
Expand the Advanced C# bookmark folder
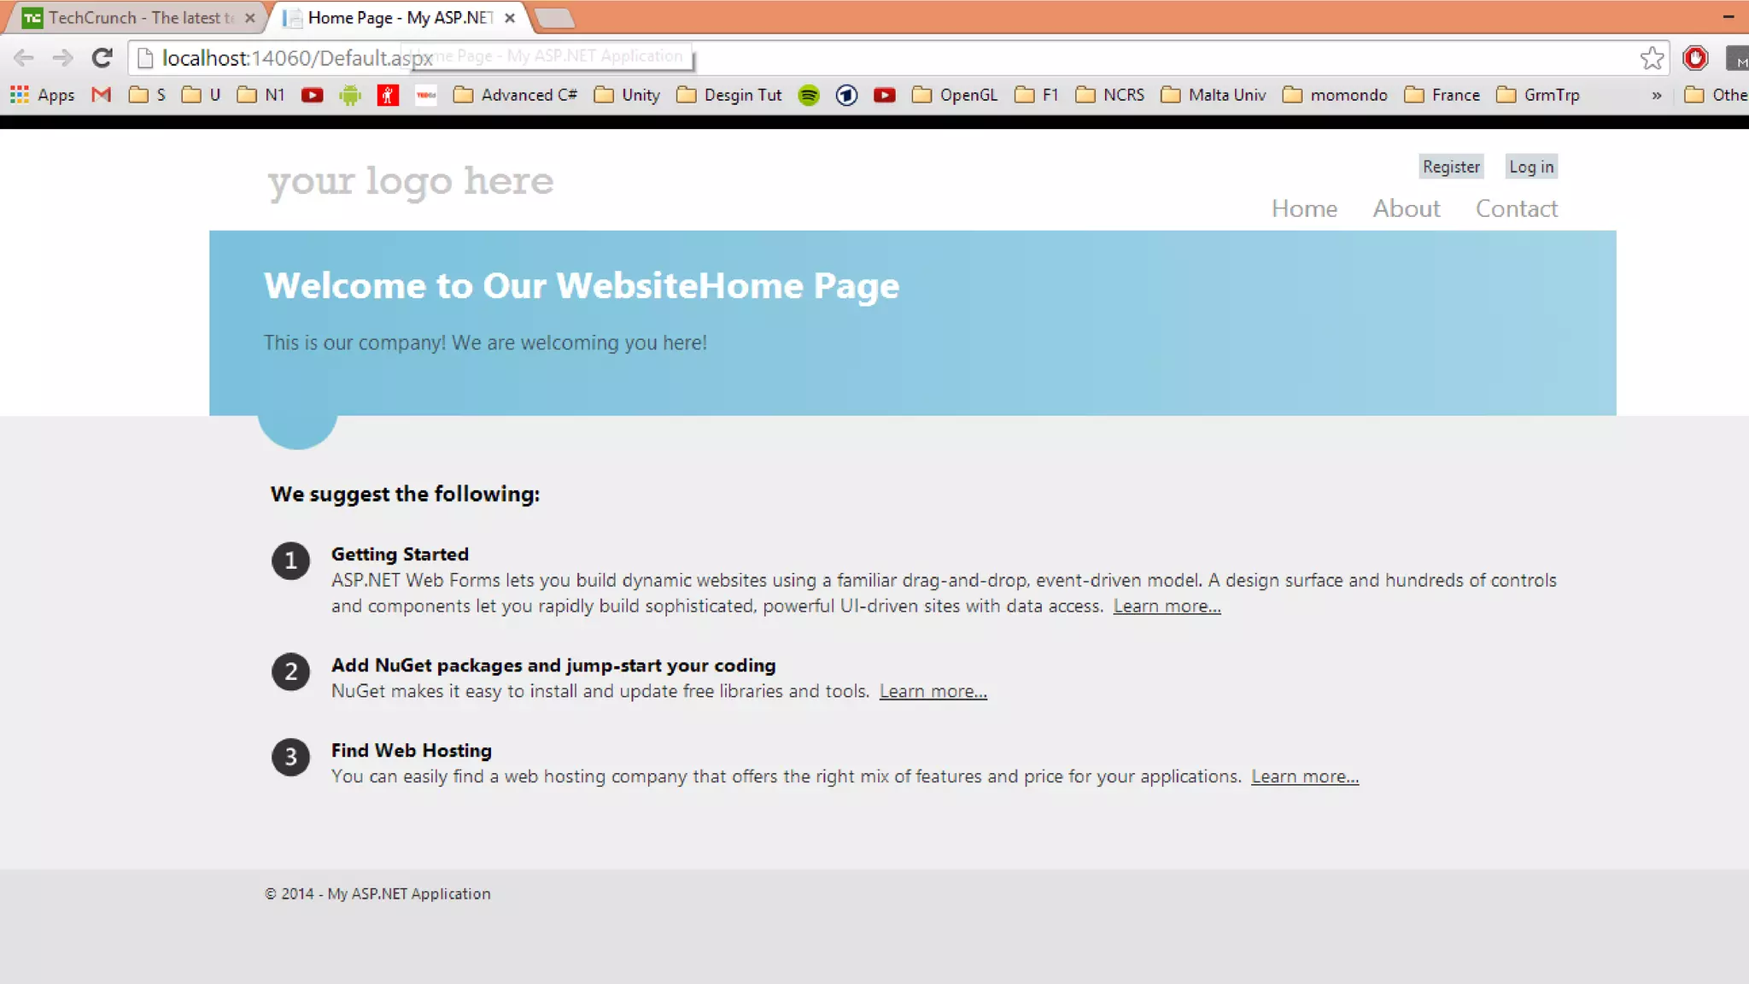tap(515, 95)
